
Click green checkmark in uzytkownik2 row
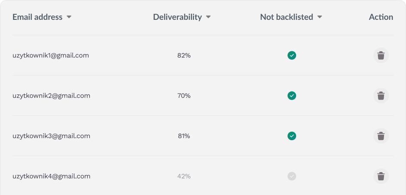point(292,96)
